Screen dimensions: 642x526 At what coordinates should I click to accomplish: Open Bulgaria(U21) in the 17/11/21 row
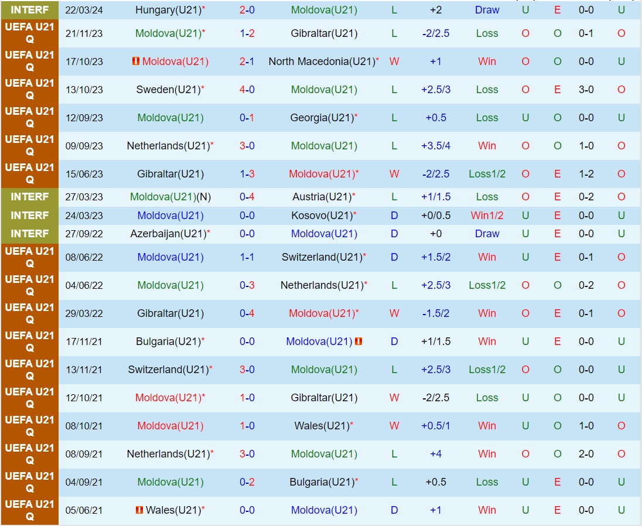coord(168,341)
